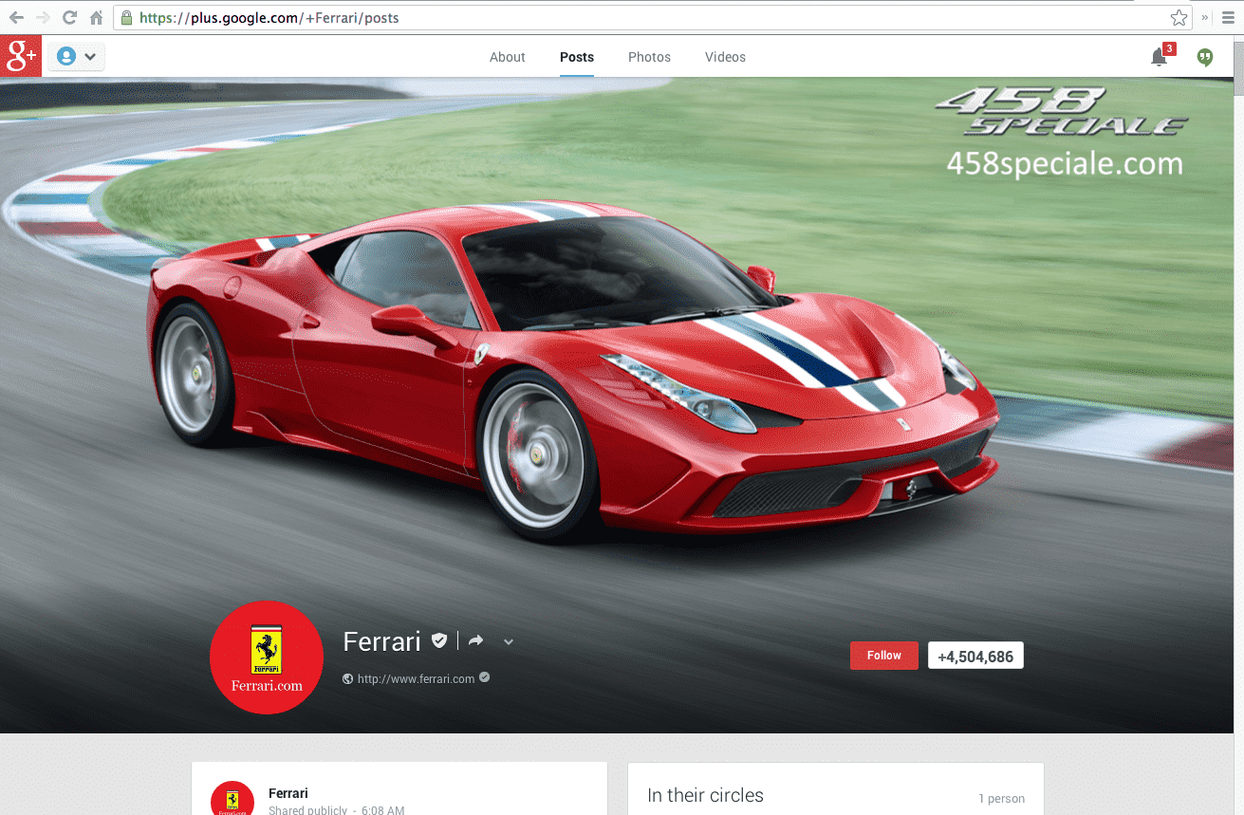Screen dimensions: 1244x815
Task: Click the browser forward arrow
Action: (x=43, y=17)
